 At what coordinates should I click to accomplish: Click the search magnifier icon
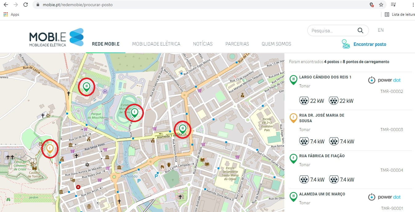[x=360, y=30]
